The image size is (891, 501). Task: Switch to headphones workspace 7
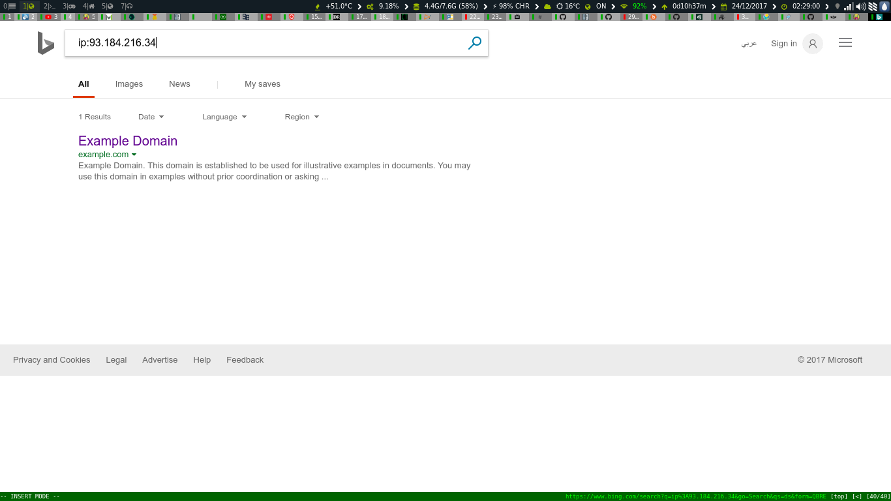[127, 6]
